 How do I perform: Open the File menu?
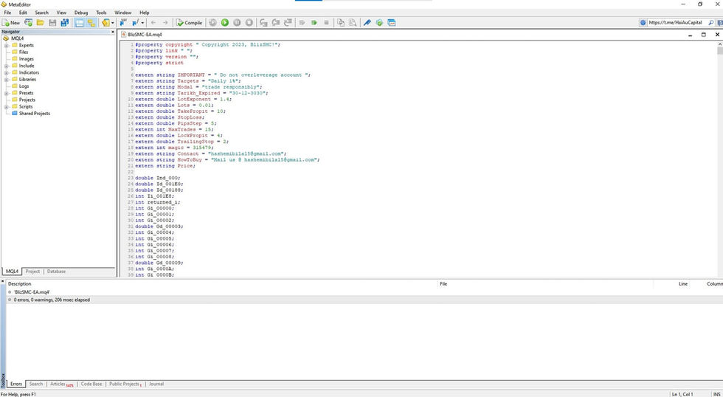[7, 13]
